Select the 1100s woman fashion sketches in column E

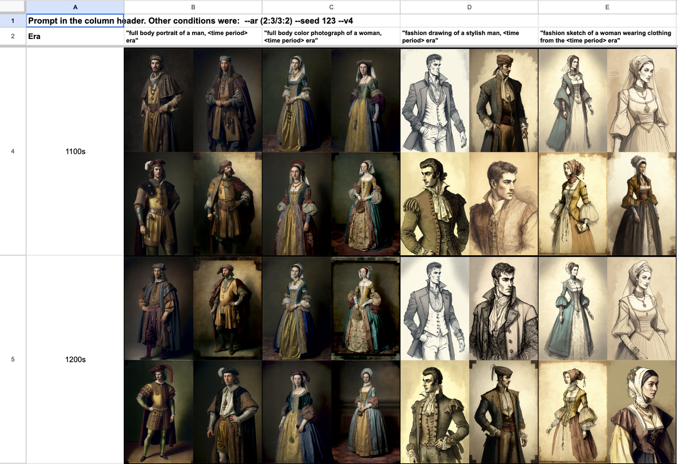tap(607, 152)
